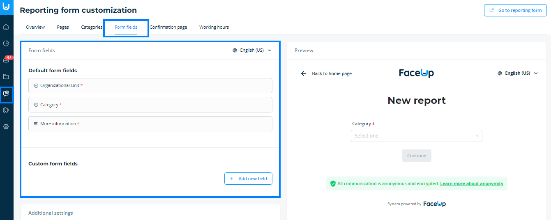This screenshot has width=551, height=220.
Task: Expand the More information field row
Action: 150,124
